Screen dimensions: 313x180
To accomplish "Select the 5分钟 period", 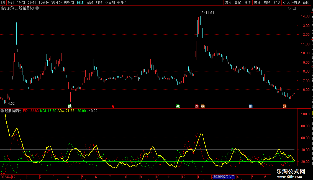I will point(32,2).
